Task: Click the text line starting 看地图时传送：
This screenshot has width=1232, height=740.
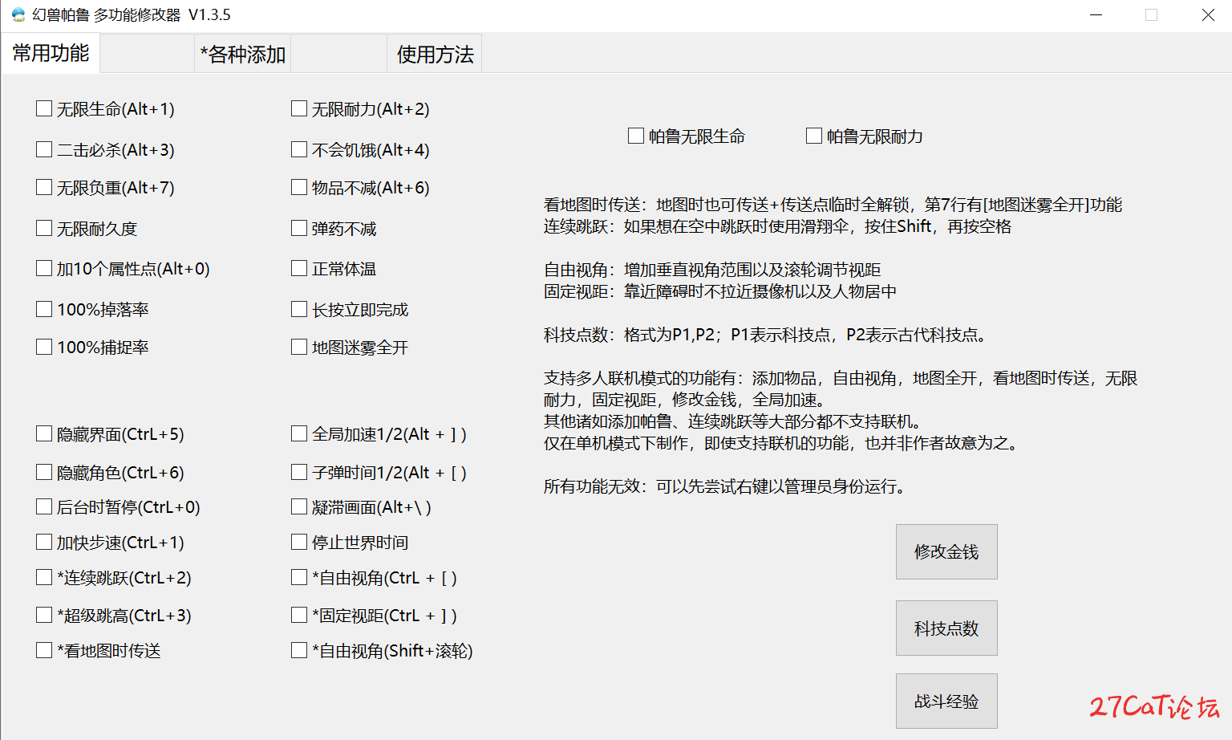Action: 833,205
